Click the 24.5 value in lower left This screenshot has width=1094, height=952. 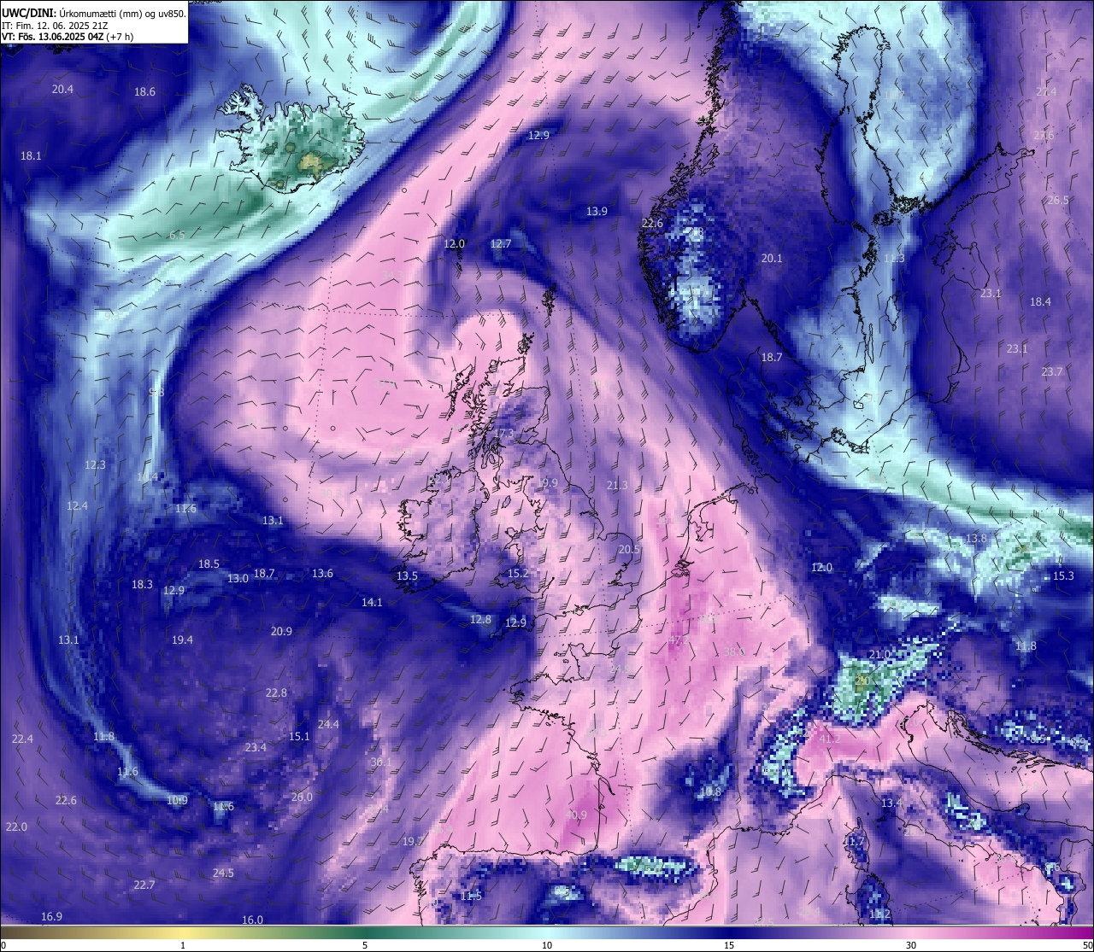click(x=223, y=873)
